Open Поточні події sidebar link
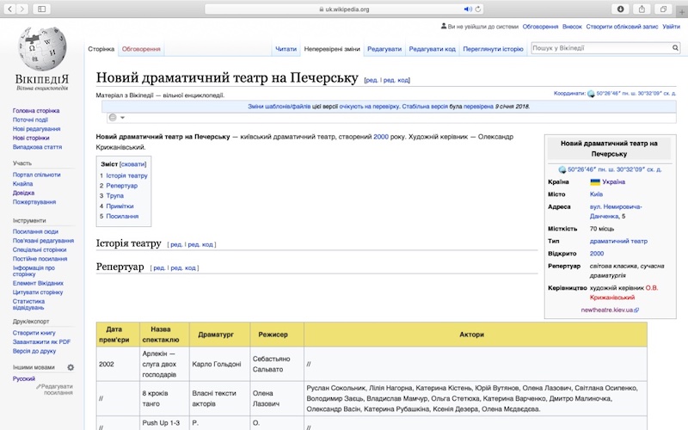The image size is (688, 430). click(x=30, y=120)
